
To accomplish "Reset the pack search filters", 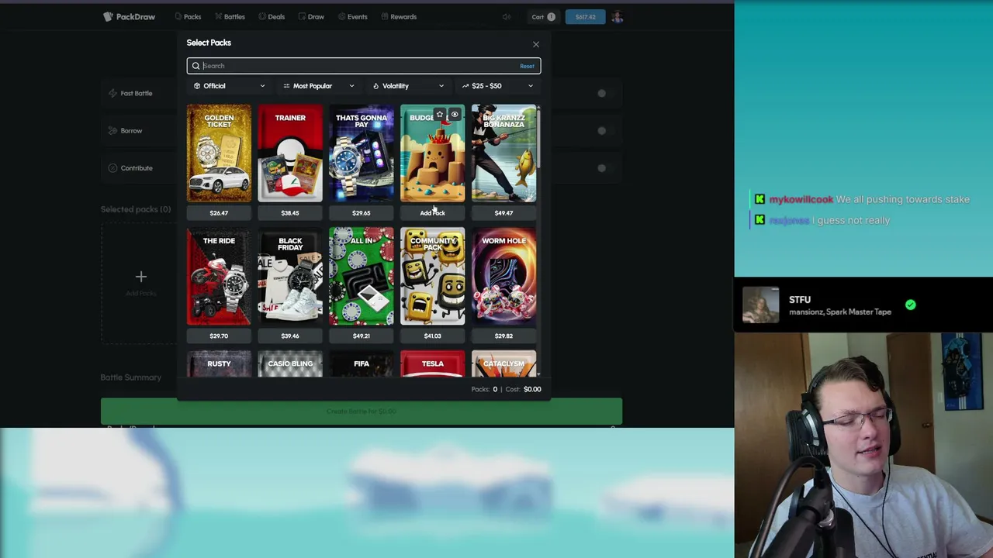I will click(527, 66).
